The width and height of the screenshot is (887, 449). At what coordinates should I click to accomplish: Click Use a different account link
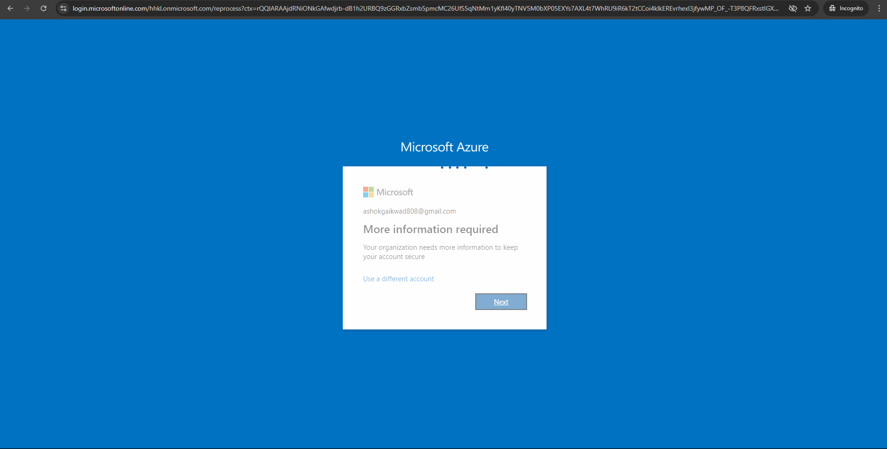398,279
